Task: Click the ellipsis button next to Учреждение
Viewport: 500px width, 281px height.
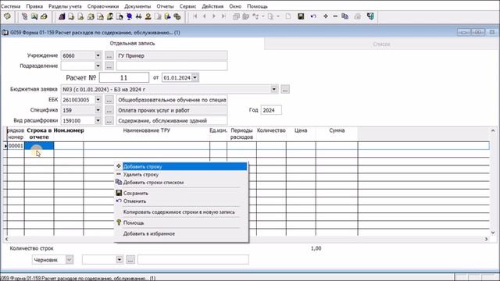Action: click(x=109, y=55)
